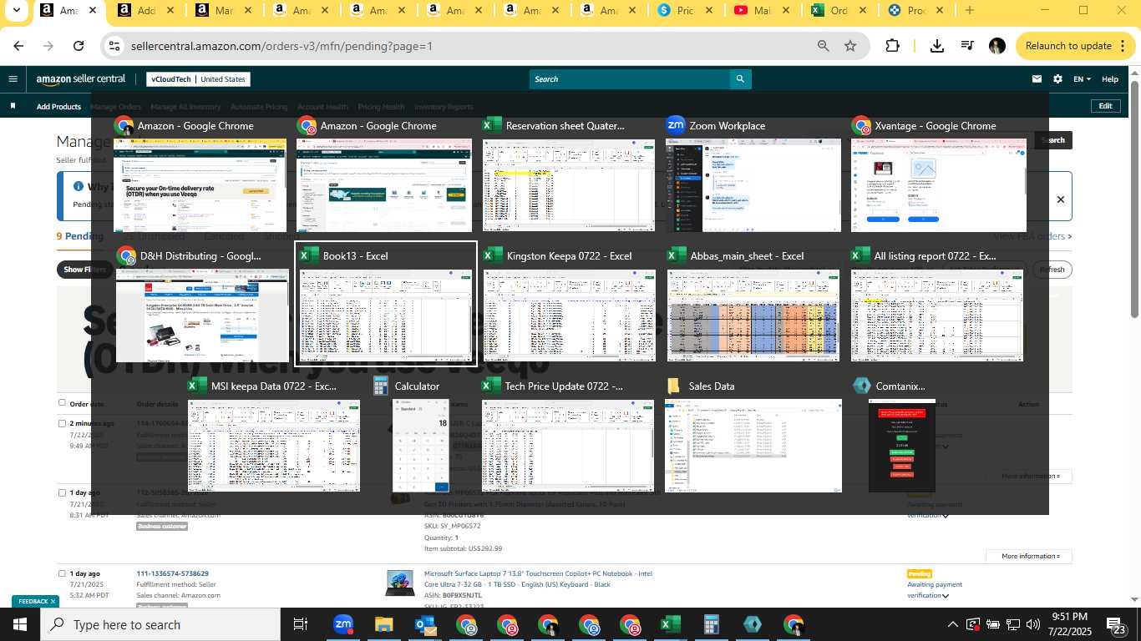
Task: Click the volume icon in system tray
Action: (1034, 624)
